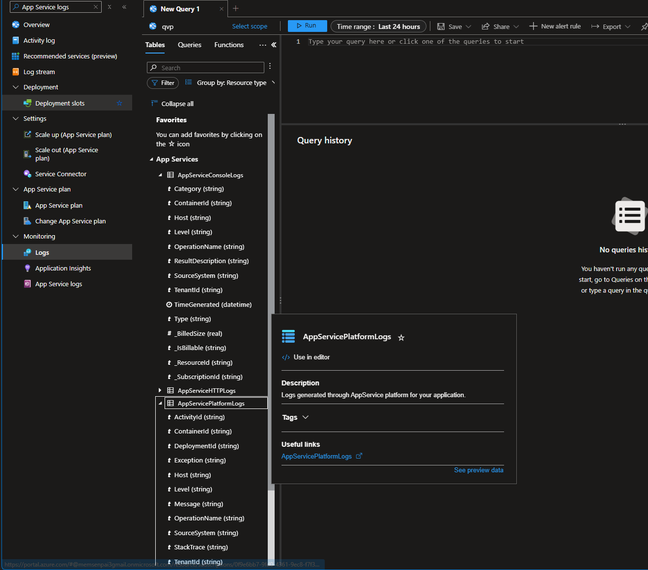Image resolution: width=648 pixels, height=570 pixels.
Task: Pin the query with the pin icon
Action: (644, 27)
